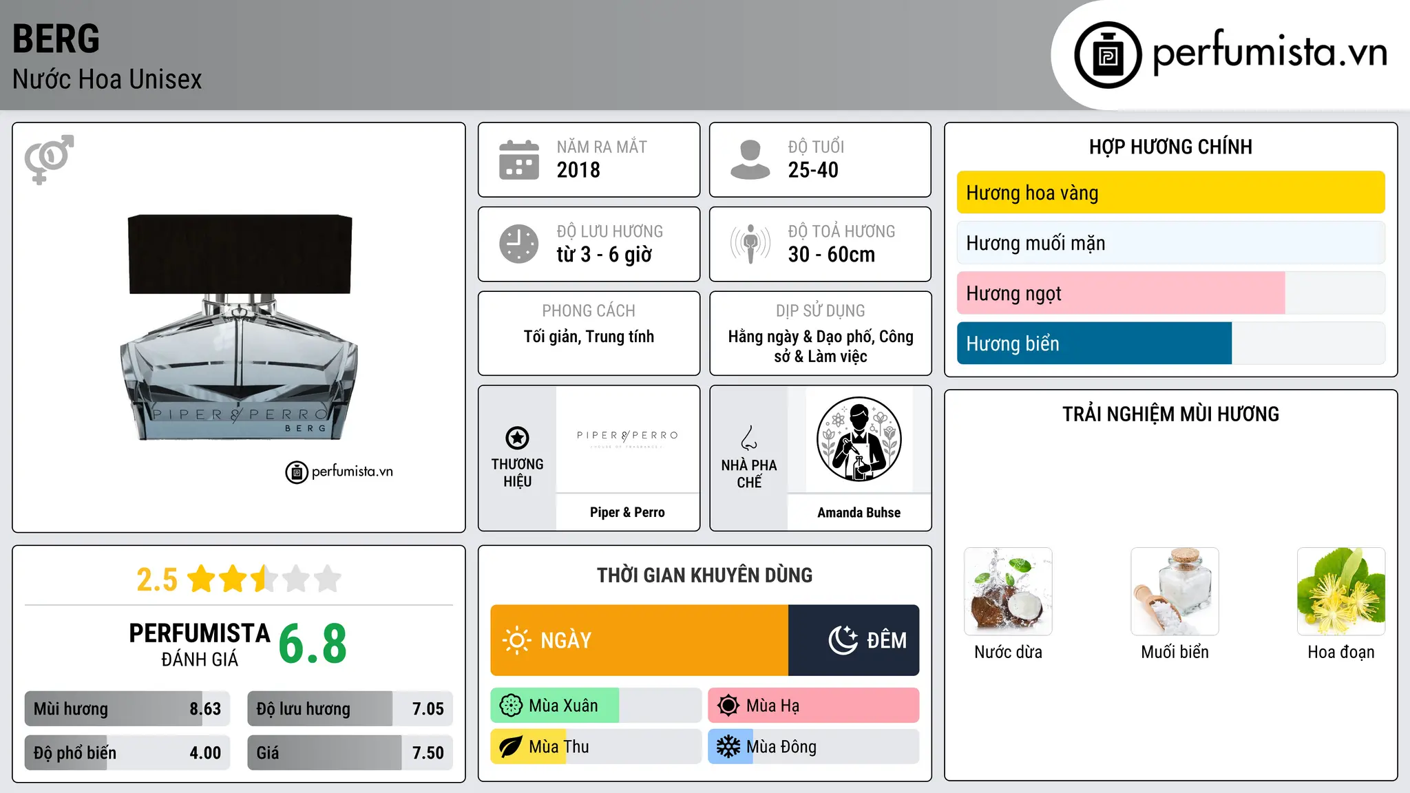The width and height of the screenshot is (1410, 793).
Task: Click the unisex gender symbol icon
Action: tap(49, 159)
